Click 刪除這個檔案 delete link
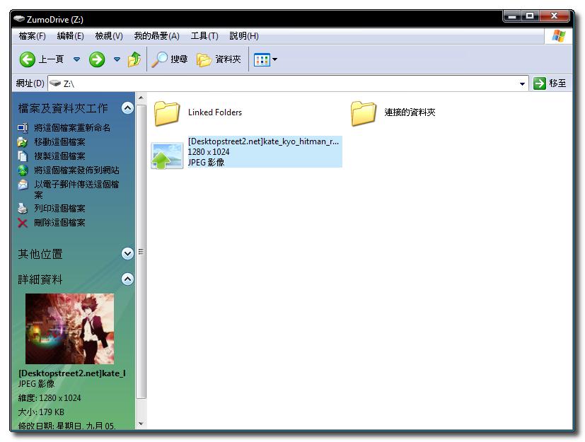The width and height of the screenshot is (585, 442). pos(59,223)
